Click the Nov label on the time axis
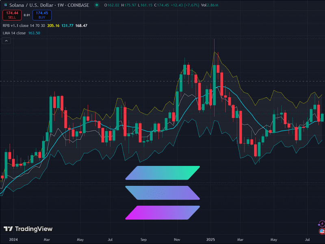The image size is (325, 244). point(177,240)
